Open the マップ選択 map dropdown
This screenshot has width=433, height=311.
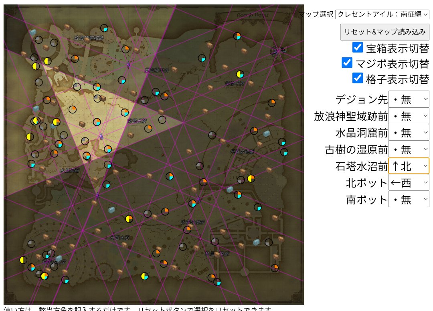(x=382, y=14)
